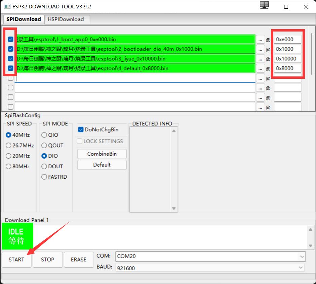The height and width of the screenshot is (284, 316).
Task: Click the 3_liyue_0x10000.bin path field
Action: [x=135, y=58]
